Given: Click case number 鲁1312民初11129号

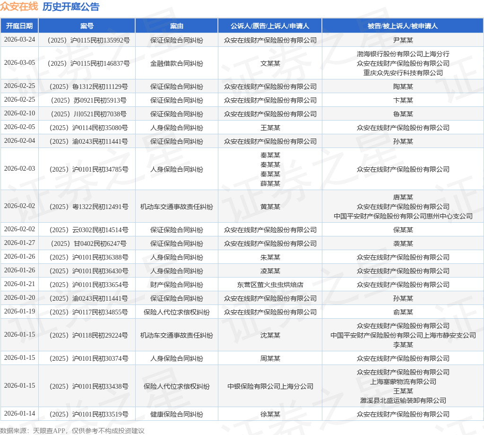Looking at the screenshot, I should (x=88, y=87).
